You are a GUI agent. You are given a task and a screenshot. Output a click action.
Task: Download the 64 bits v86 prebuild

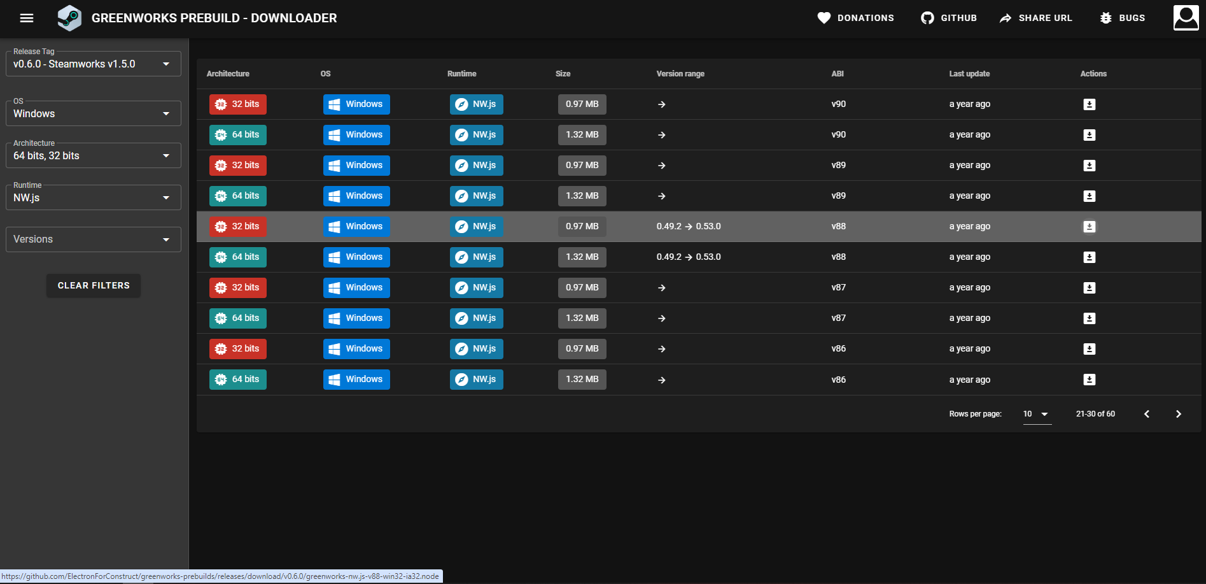[x=1090, y=380]
